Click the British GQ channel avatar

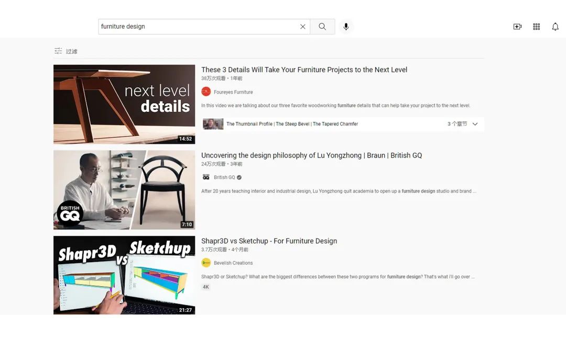[206, 177]
